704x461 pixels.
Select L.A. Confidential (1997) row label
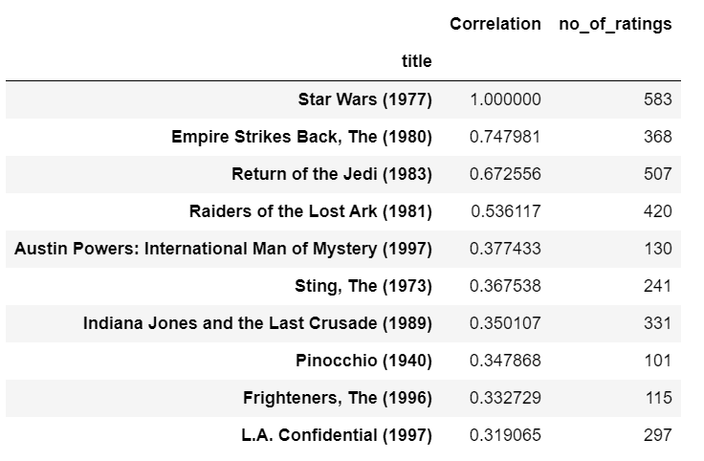337,435
